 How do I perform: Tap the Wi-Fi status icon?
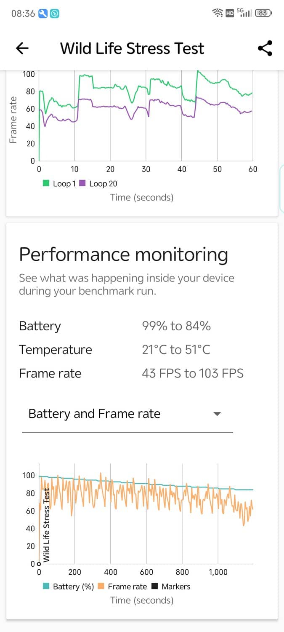click(x=218, y=13)
